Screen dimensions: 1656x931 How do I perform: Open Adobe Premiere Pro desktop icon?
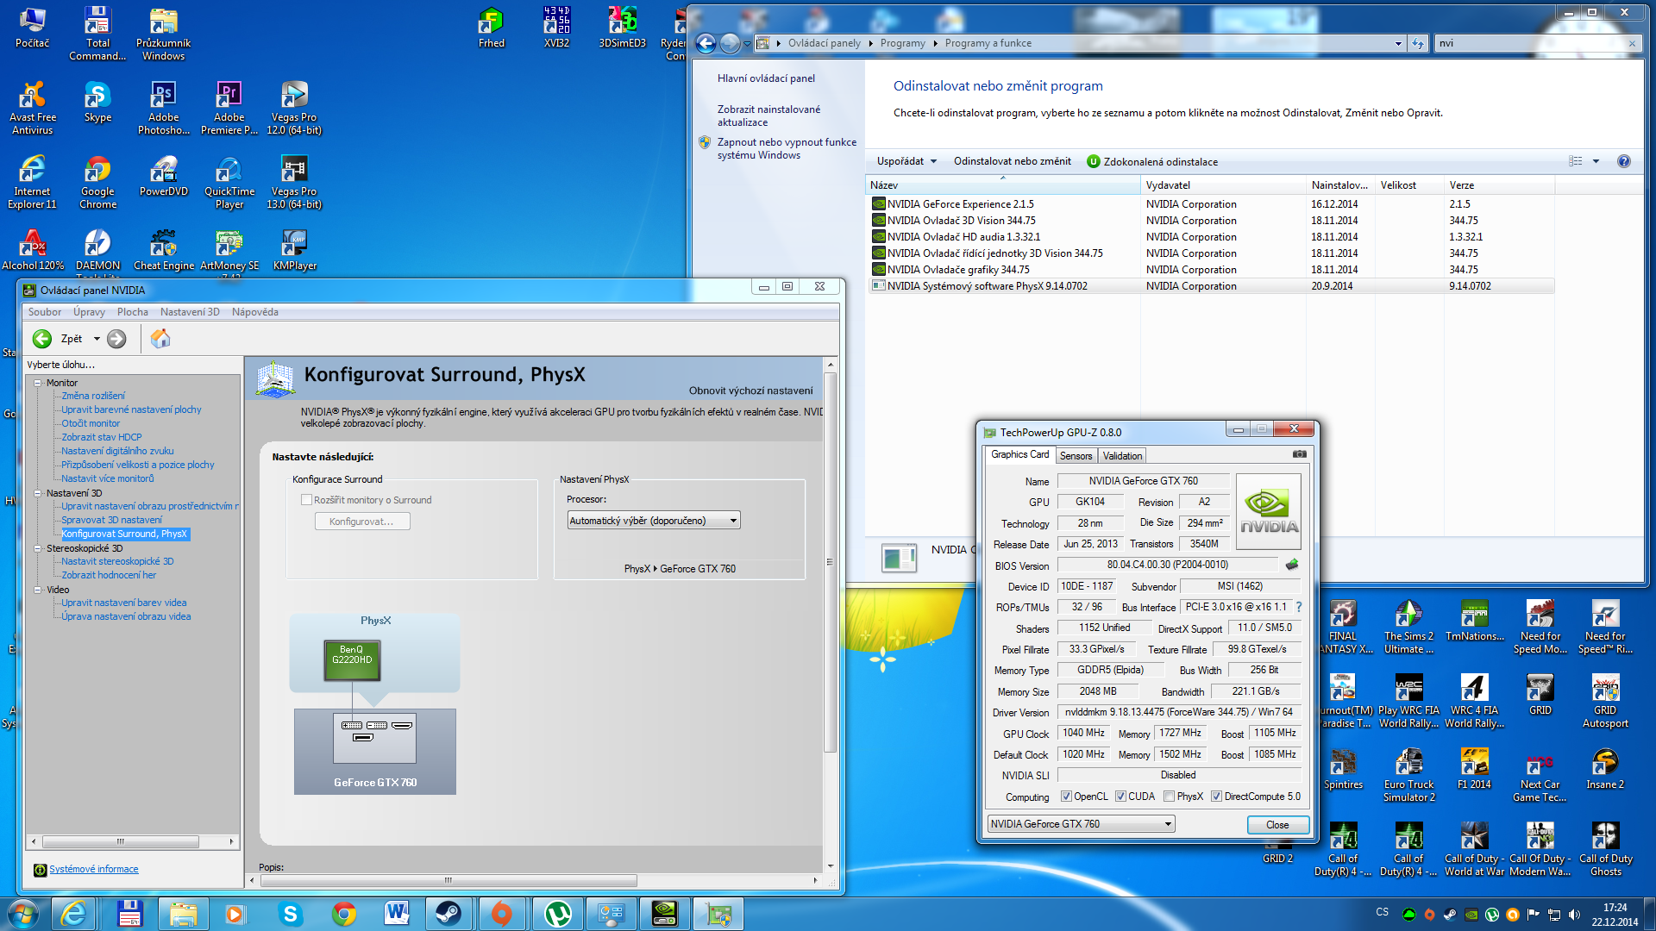click(229, 109)
